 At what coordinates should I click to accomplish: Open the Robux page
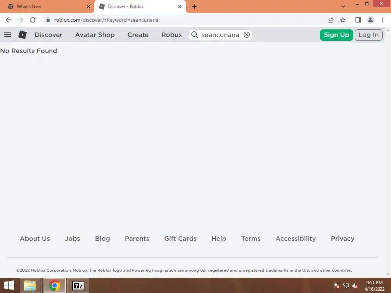click(171, 35)
